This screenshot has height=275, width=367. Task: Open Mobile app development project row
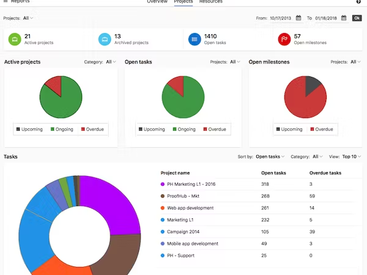point(259,244)
